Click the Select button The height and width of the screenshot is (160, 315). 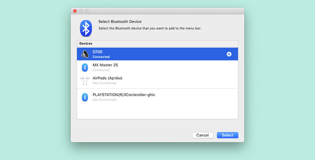click(227, 135)
